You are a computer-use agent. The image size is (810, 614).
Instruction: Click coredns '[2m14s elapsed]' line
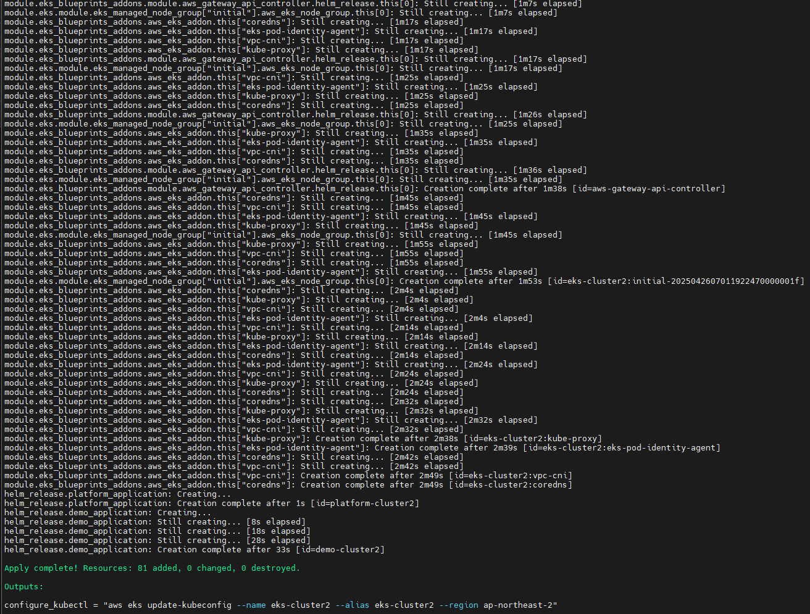(x=234, y=355)
